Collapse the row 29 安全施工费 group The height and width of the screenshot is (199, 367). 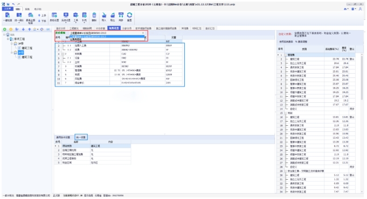(x=286, y=171)
